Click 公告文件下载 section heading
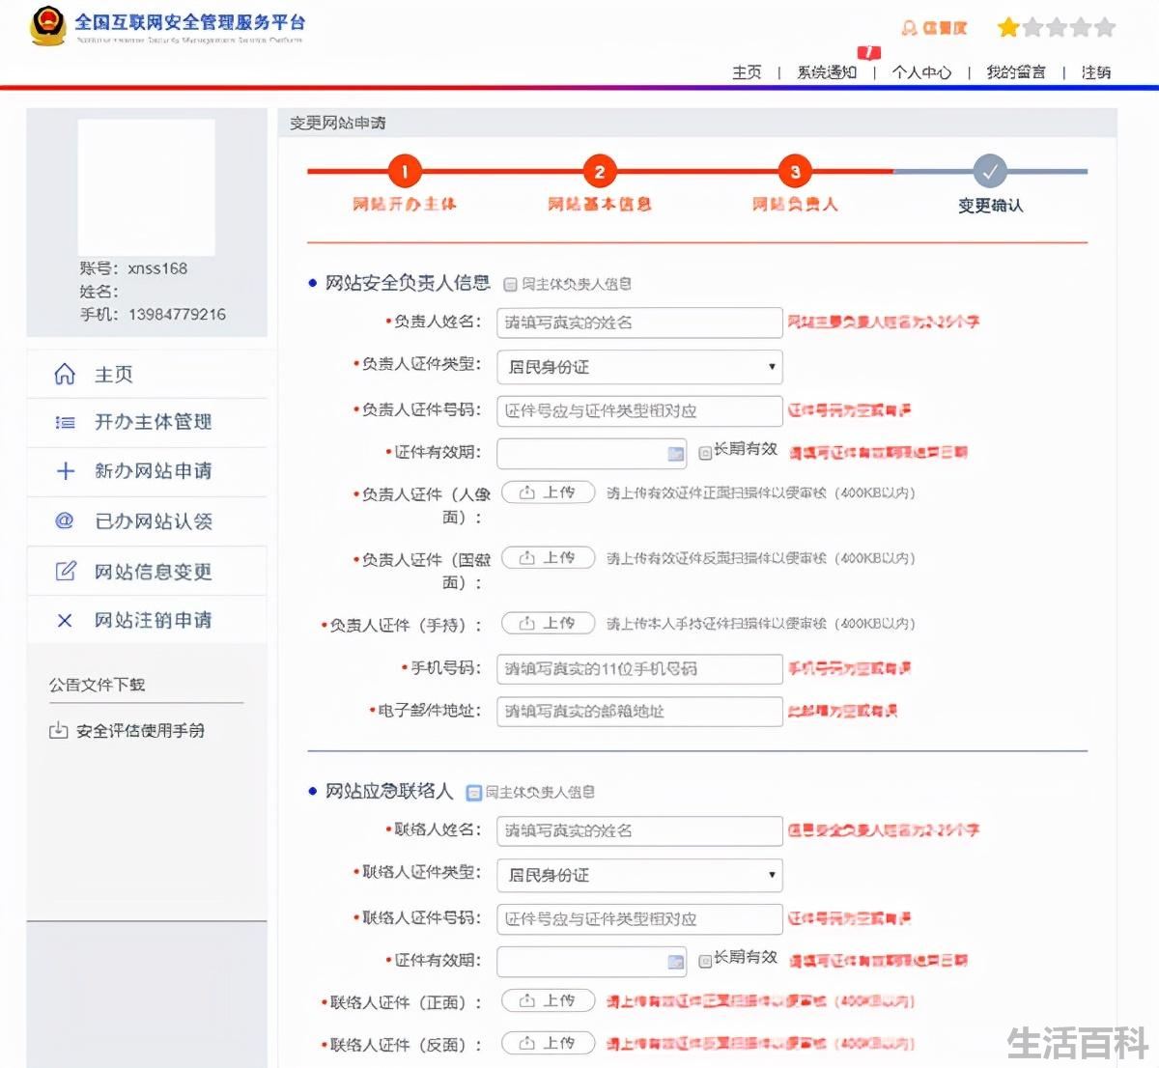The height and width of the screenshot is (1068, 1159). (x=97, y=685)
